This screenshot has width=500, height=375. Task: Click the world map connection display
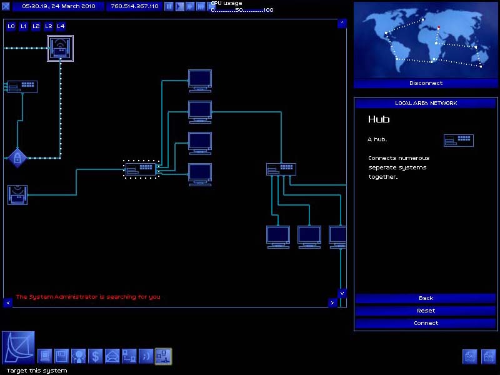(426, 39)
